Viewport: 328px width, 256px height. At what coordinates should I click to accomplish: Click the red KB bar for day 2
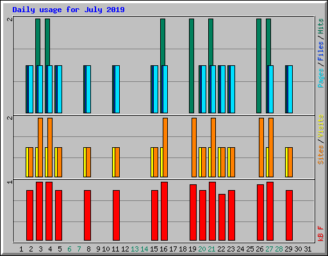coord(29,215)
